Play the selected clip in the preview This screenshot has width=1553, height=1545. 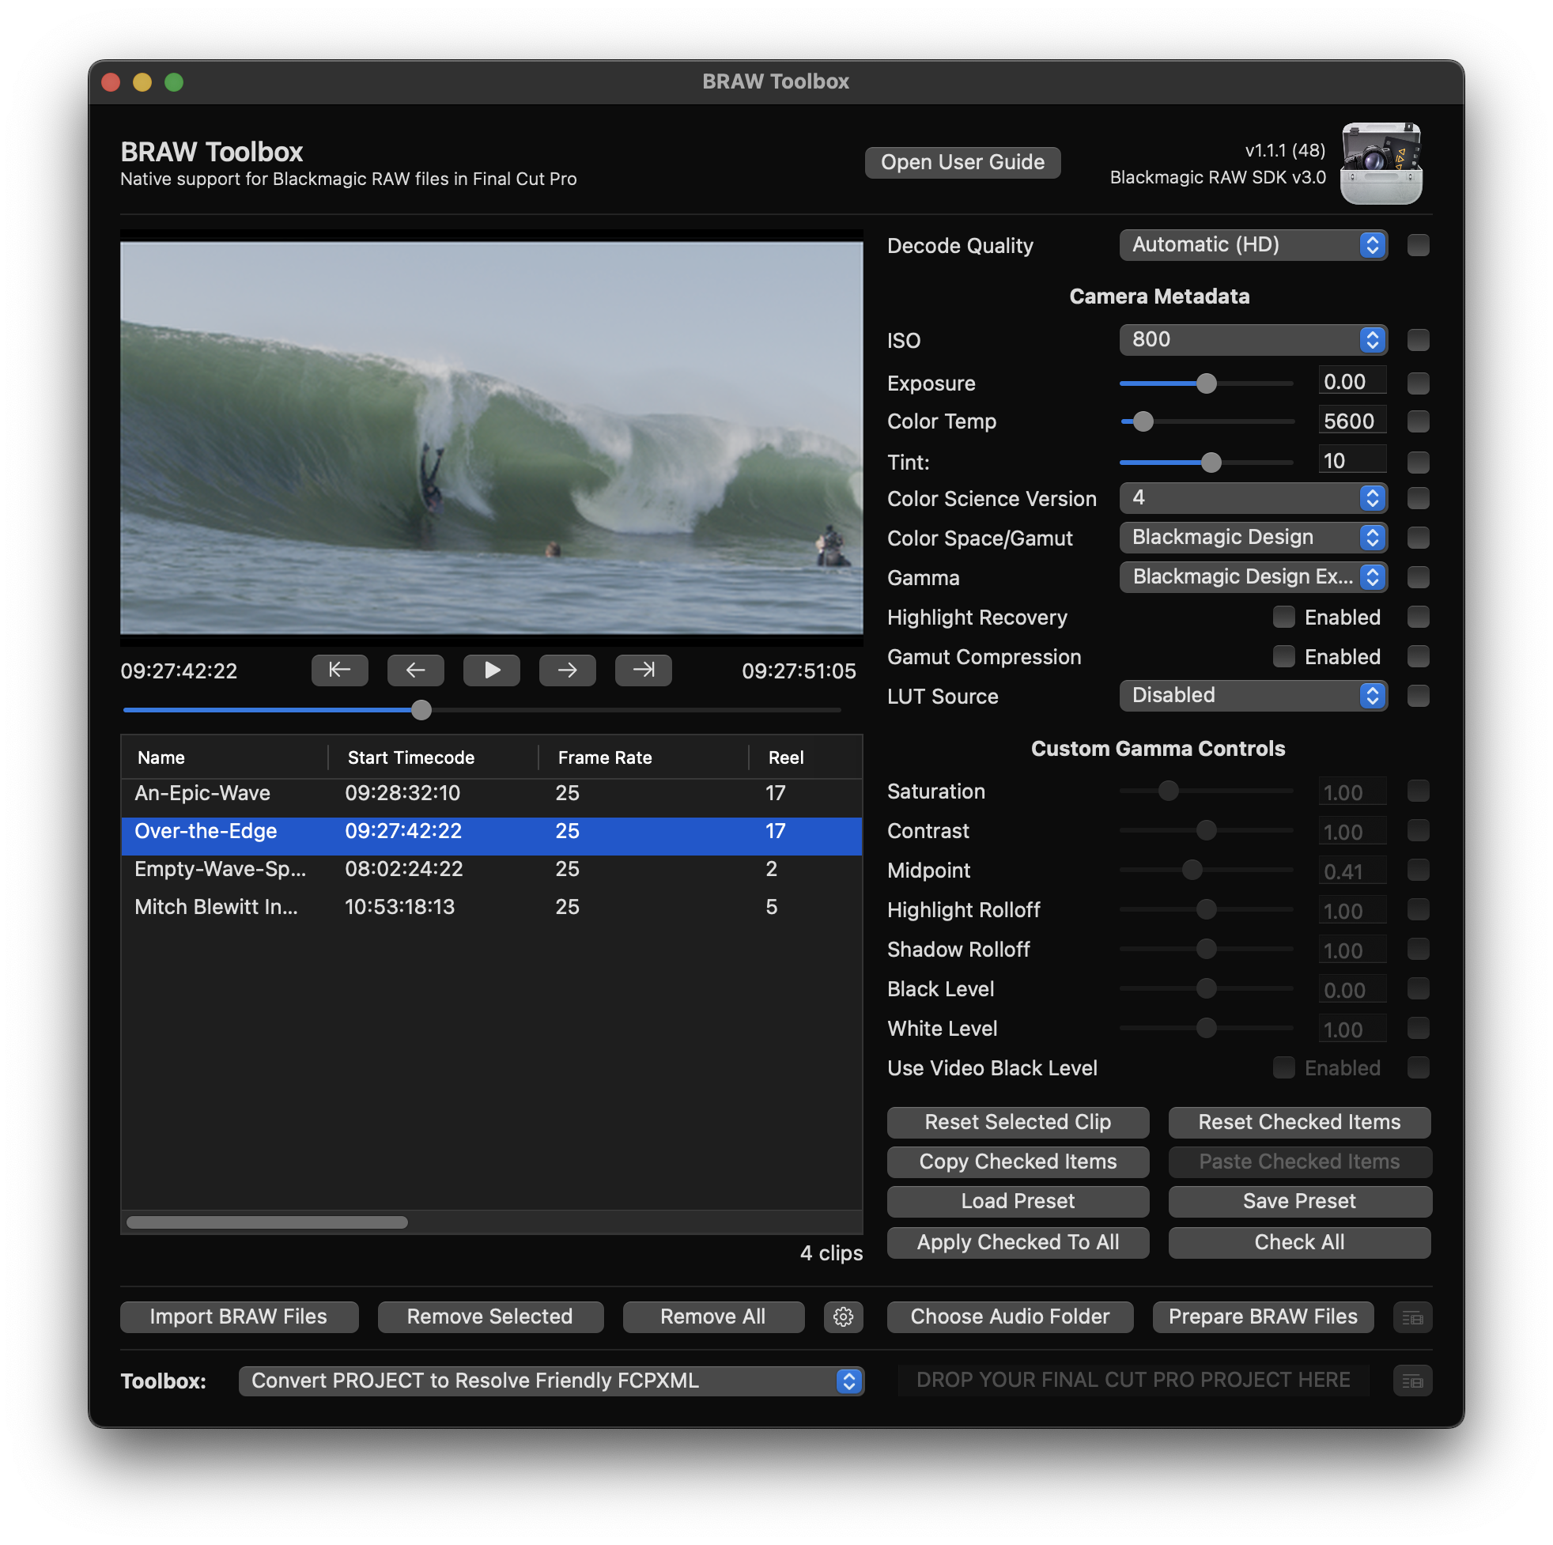click(491, 670)
